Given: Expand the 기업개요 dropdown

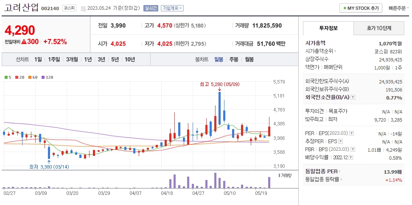Looking at the screenshot, I should [172, 8].
